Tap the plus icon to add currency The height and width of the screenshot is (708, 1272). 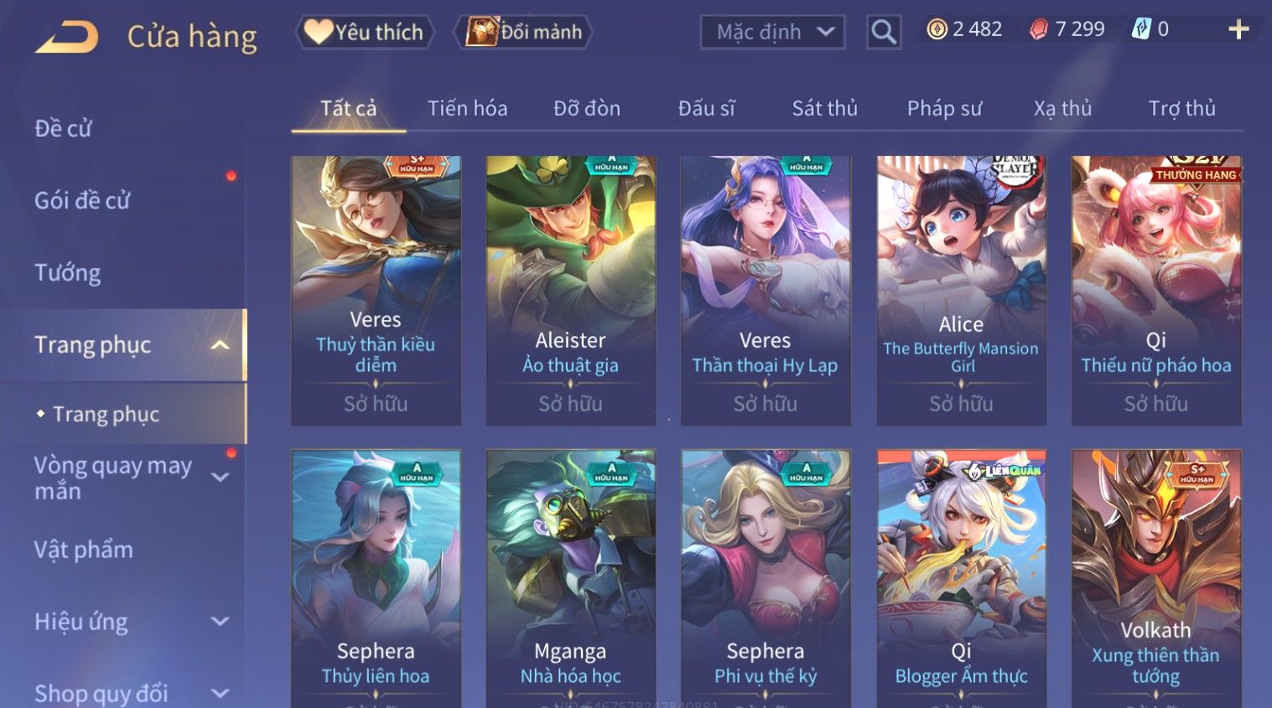coord(1238,29)
